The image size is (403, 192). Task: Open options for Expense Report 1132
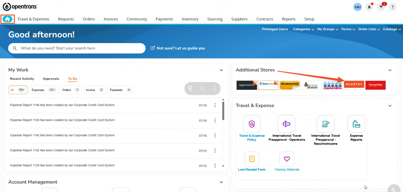(215, 151)
